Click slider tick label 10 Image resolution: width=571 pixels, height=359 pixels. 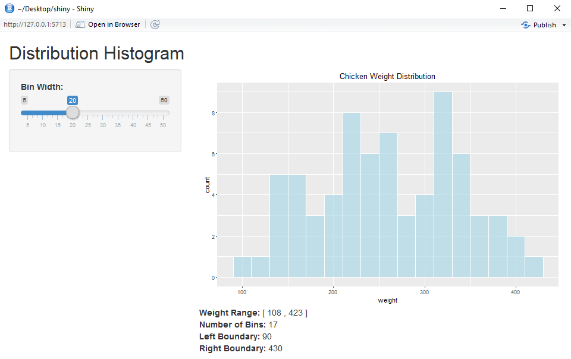43,125
